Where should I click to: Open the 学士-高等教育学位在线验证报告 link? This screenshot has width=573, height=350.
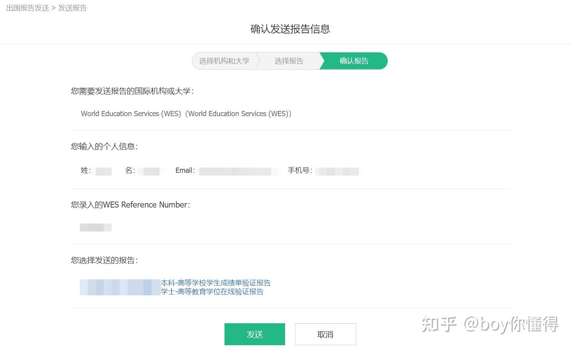[x=212, y=291]
